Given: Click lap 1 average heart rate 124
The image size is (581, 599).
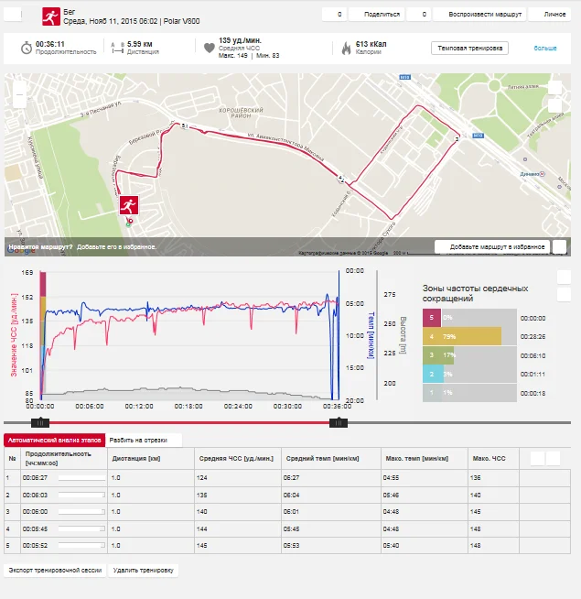Looking at the screenshot, I should click(x=201, y=477).
